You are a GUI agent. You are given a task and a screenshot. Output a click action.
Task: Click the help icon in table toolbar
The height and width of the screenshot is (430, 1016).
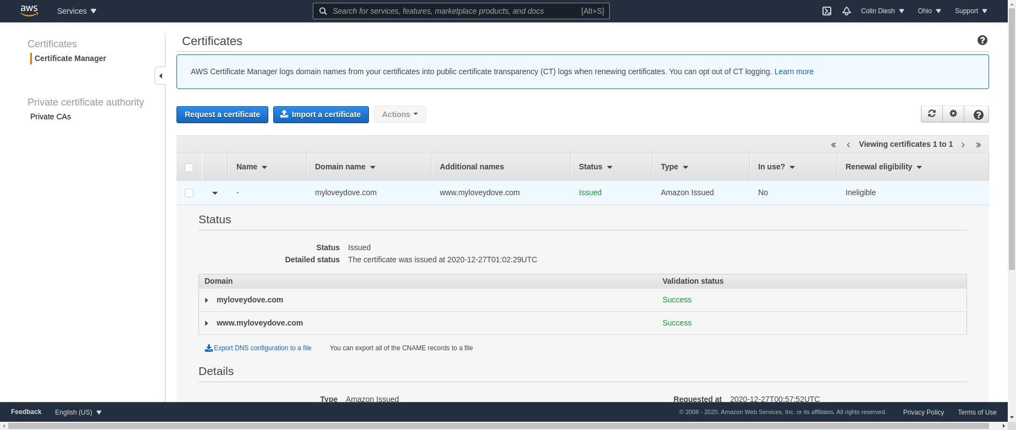tap(978, 114)
